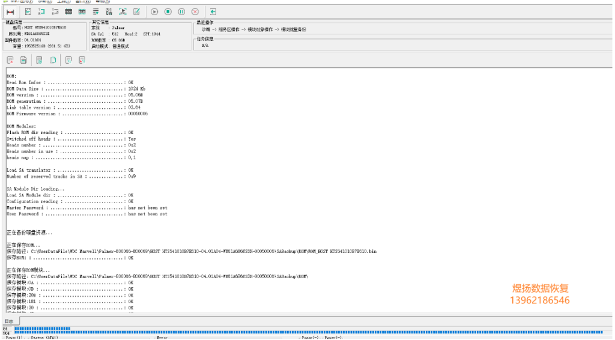Screen dimensions: 615x340
Task: Select the 'SA Module Dir Loading...' line
Action: 35,189
